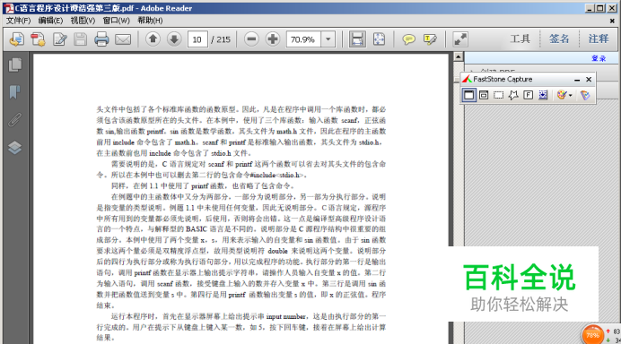Click the Print file icon
This screenshot has height=344, width=621.
click(x=101, y=39)
